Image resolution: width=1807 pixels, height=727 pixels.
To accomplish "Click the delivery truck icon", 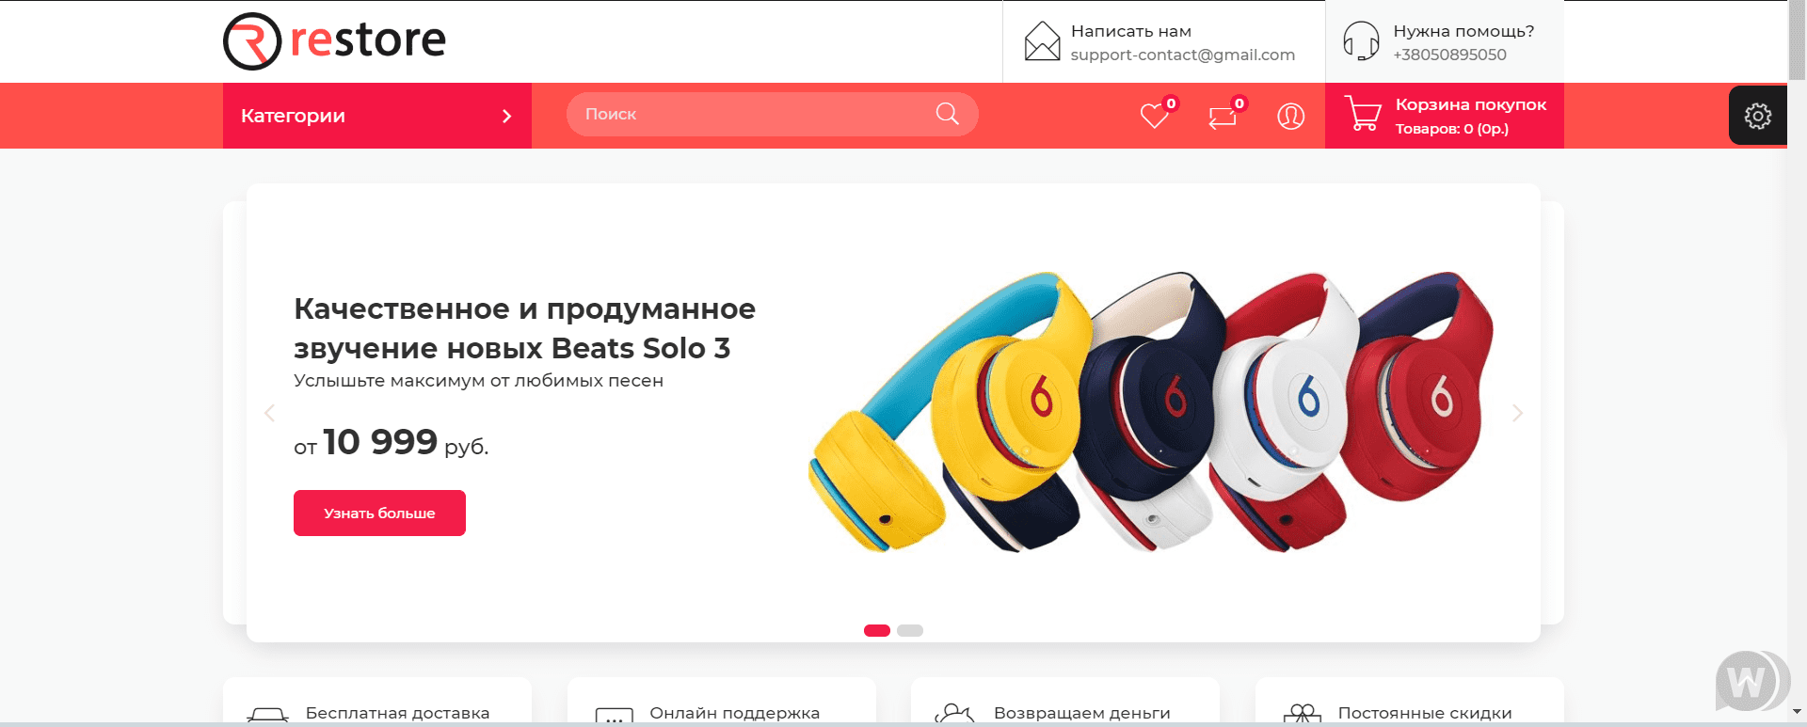I will [x=267, y=715].
